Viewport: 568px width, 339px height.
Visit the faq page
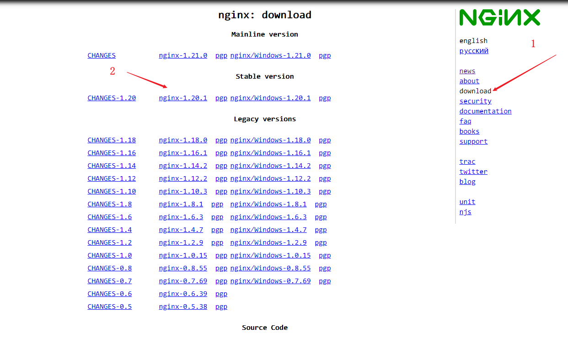click(x=465, y=121)
